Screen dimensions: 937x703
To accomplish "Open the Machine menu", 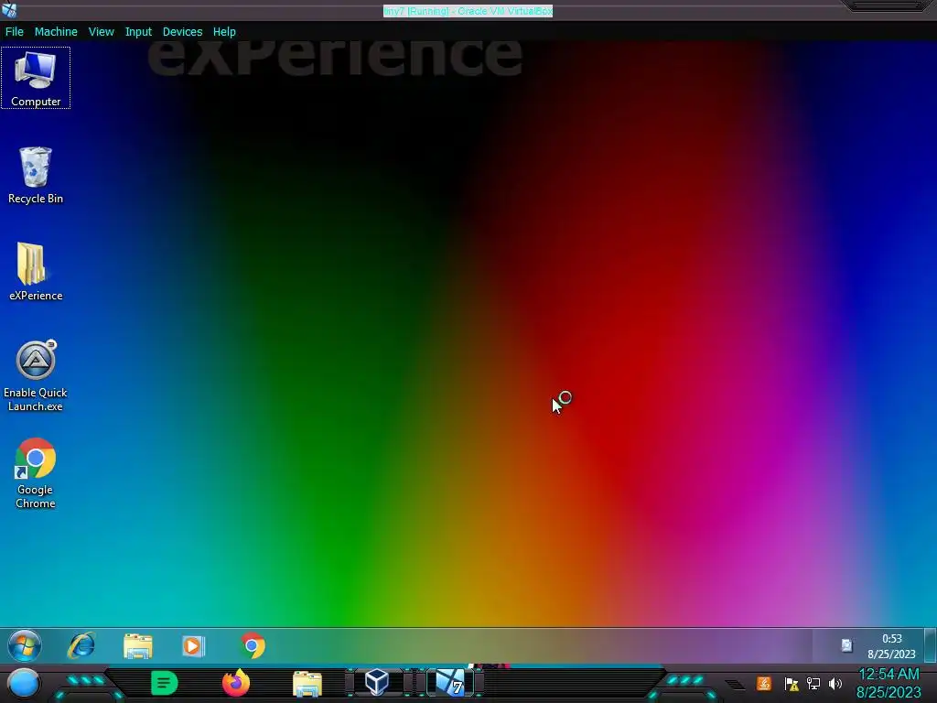I will [x=56, y=32].
